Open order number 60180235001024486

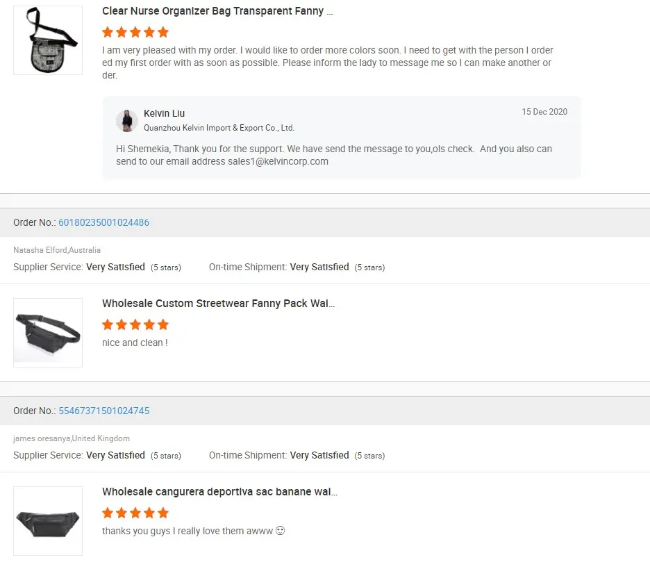pyautogui.click(x=103, y=222)
